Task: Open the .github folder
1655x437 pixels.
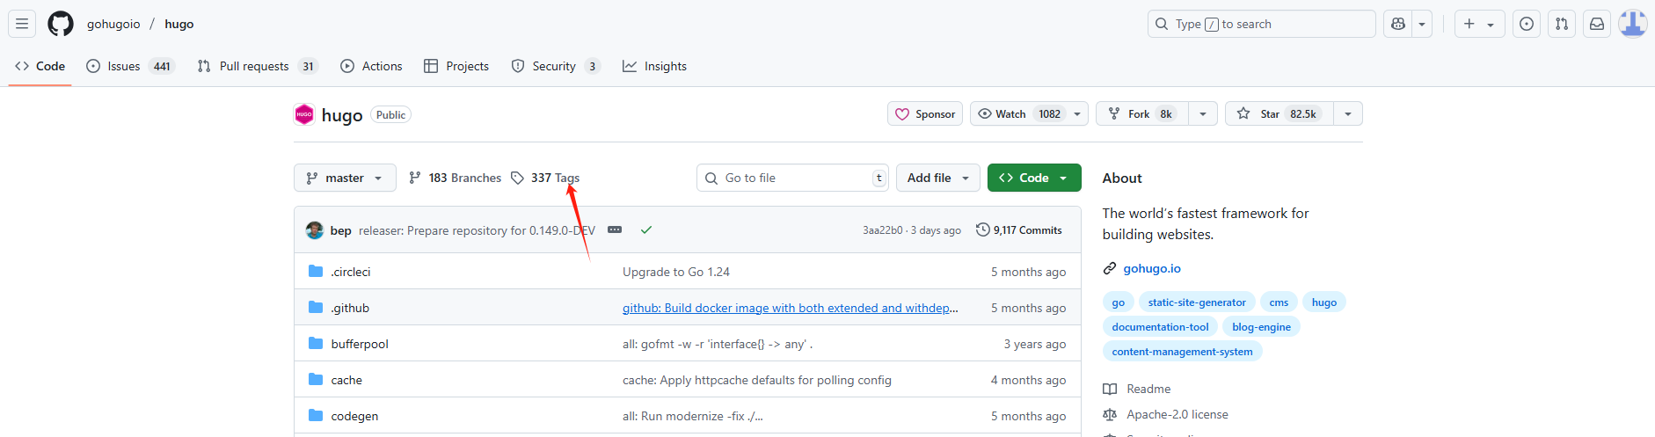Action: pyautogui.click(x=350, y=308)
